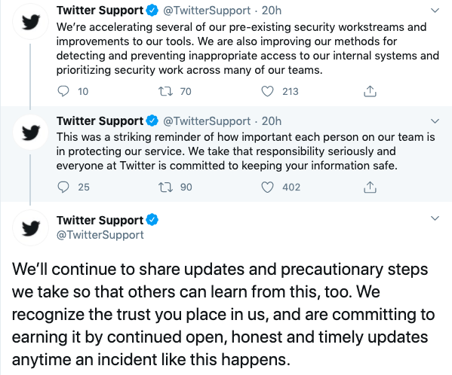Share the striking reminder tweet

point(370,187)
